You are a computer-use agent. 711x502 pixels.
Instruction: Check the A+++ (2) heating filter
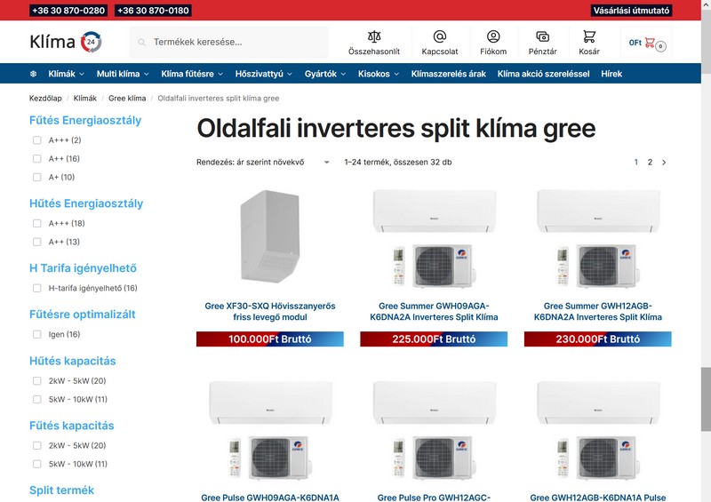tap(37, 140)
